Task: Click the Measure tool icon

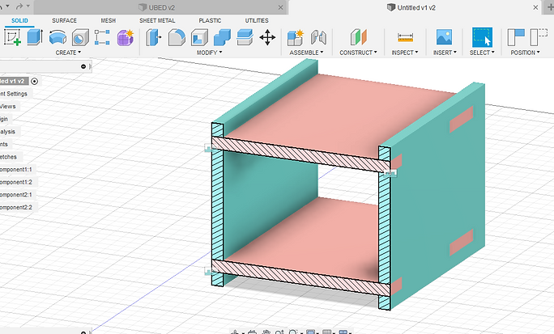Action: (x=405, y=37)
